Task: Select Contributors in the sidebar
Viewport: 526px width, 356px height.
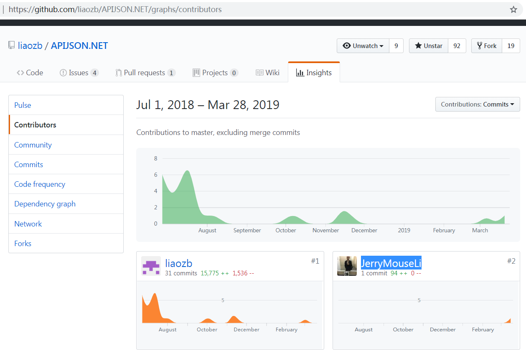Action: click(x=66, y=125)
